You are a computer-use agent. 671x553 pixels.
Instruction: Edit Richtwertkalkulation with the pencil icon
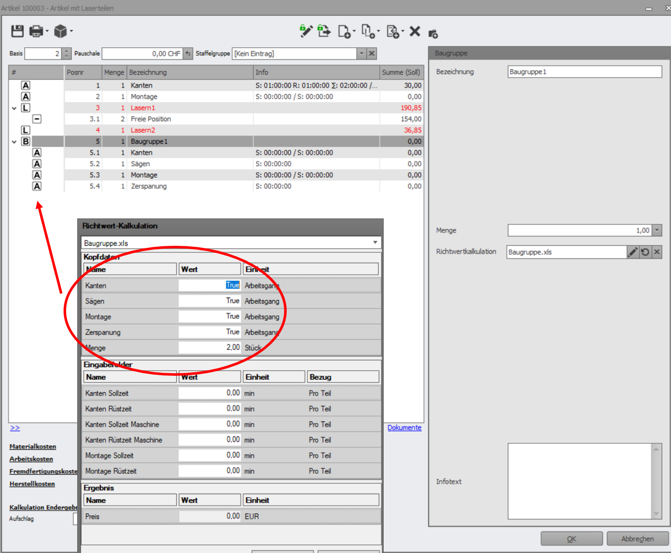(x=633, y=252)
